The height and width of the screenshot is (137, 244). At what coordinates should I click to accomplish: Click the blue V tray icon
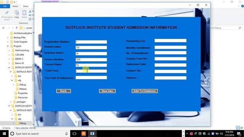(213, 134)
